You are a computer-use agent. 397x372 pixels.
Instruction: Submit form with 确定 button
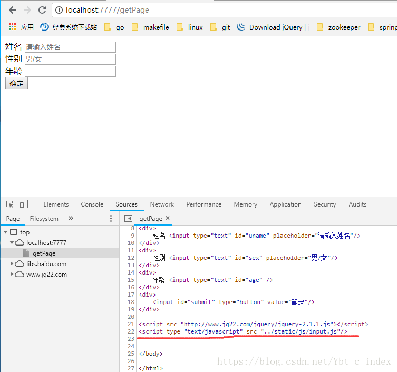[16, 83]
